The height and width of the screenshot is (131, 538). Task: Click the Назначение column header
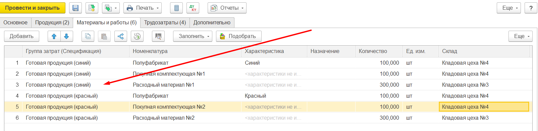pyautogui.click(x=331, y=51)
